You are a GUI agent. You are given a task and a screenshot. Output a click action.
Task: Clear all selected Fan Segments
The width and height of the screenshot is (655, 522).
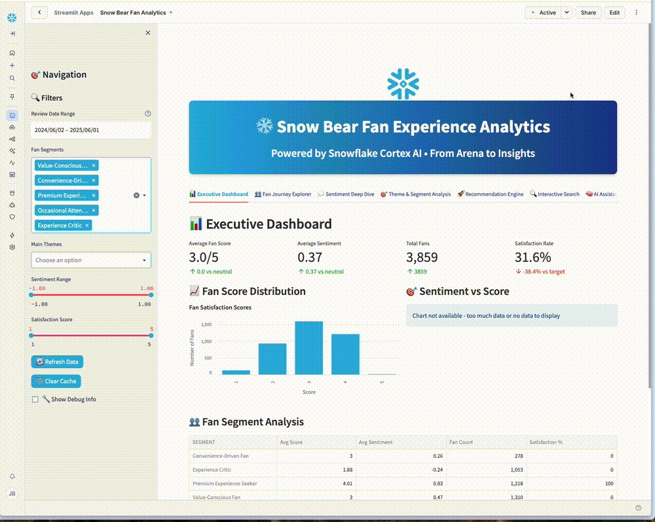pyautogui.click(x=136, y=195)
